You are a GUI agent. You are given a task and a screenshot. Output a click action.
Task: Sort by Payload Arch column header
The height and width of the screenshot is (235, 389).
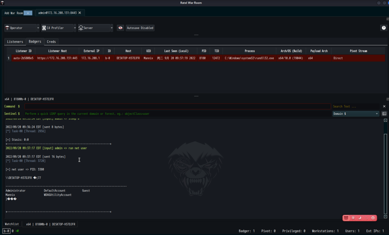tap(319, 51)
